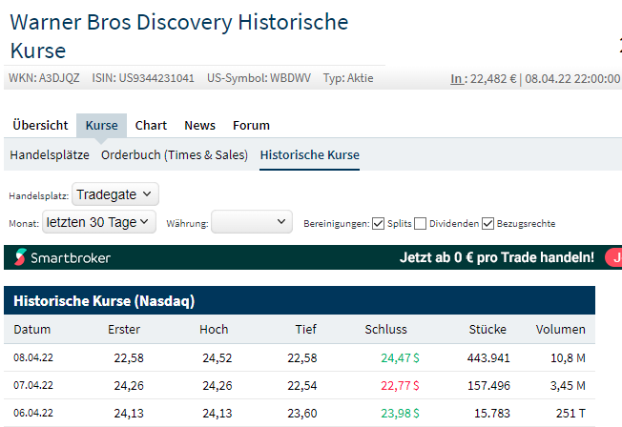Click the Tief column header
622x427 pixels.
[x=306, y=329]
